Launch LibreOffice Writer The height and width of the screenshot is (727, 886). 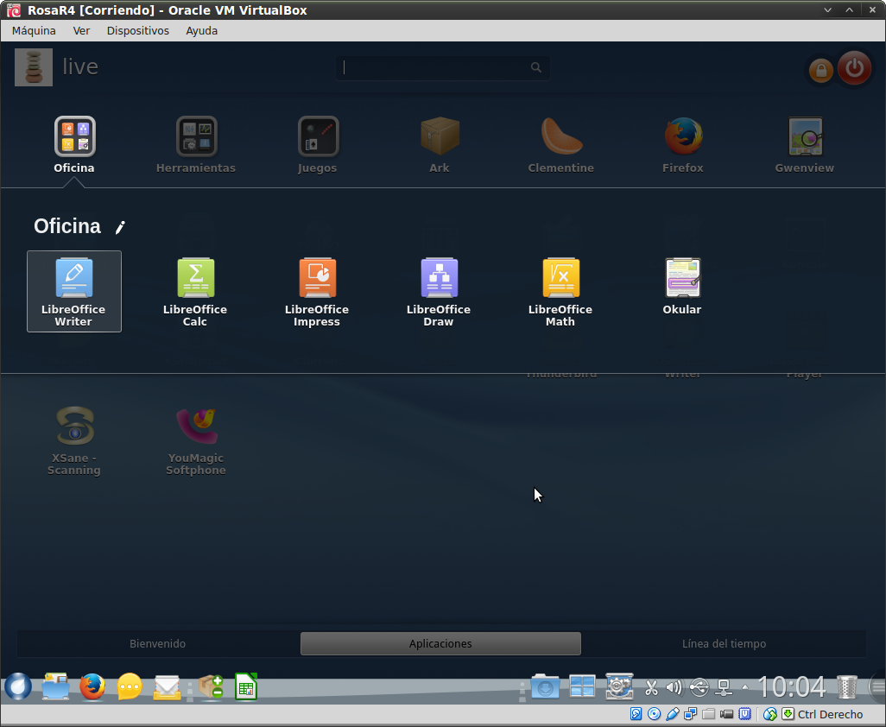pos(73,290)
